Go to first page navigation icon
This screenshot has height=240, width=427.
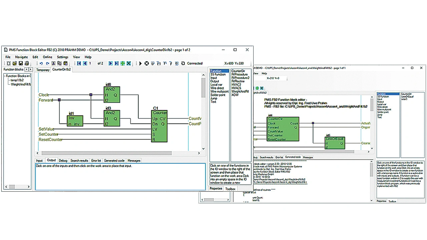pyautogui.click(x=79, y=63)
